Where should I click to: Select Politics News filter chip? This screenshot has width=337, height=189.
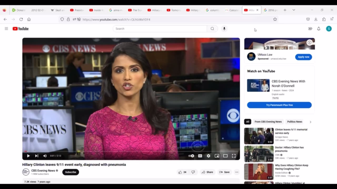(295, 122)
